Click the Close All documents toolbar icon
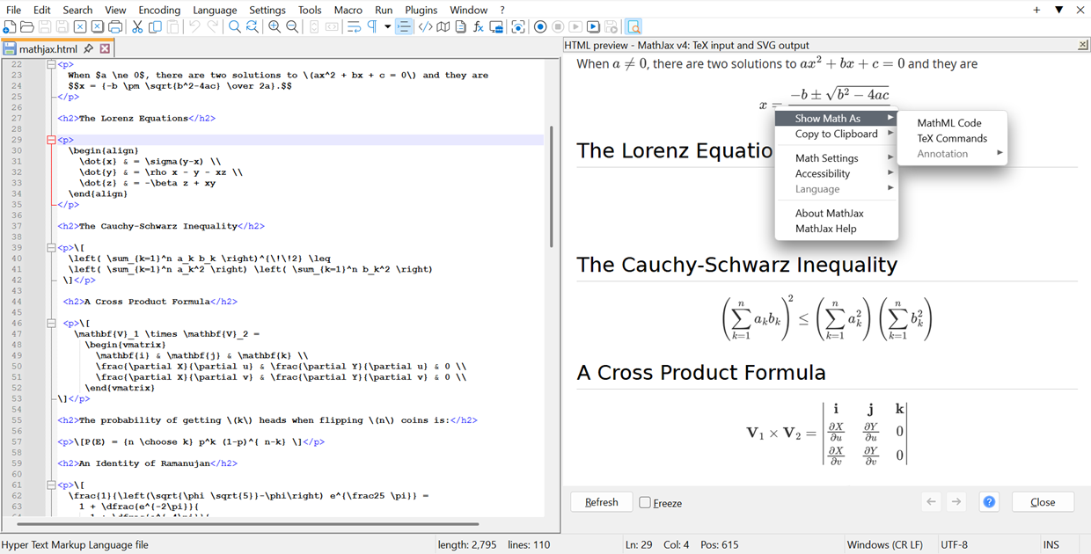Image resolution: width=1091 pixels, height=554 pixels. click(97, 27)
